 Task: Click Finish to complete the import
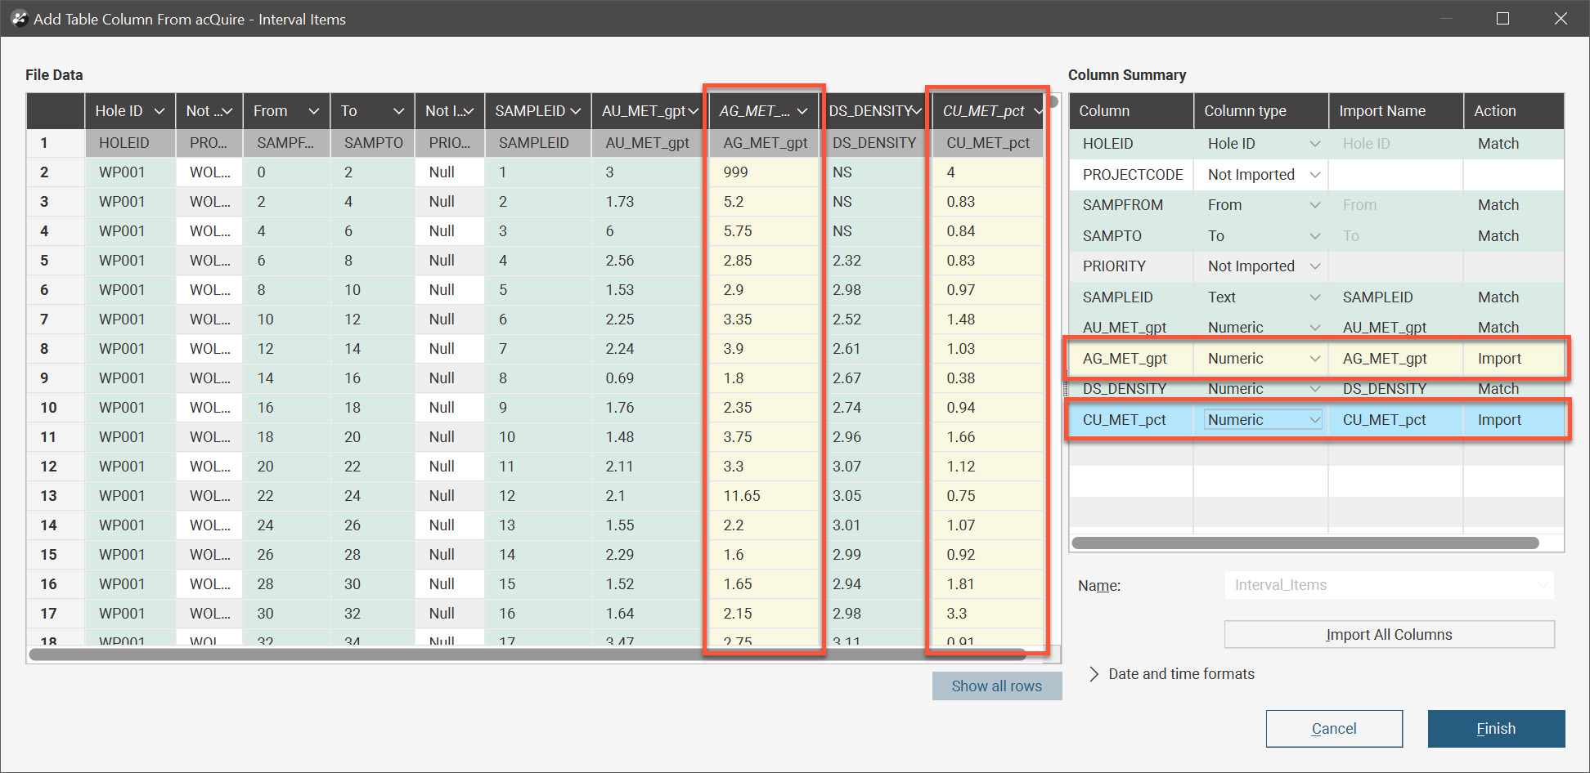[1496, 729]
